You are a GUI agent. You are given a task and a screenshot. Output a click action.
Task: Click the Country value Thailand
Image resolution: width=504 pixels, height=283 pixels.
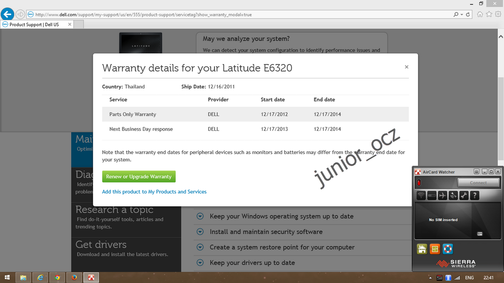point(135,87)
